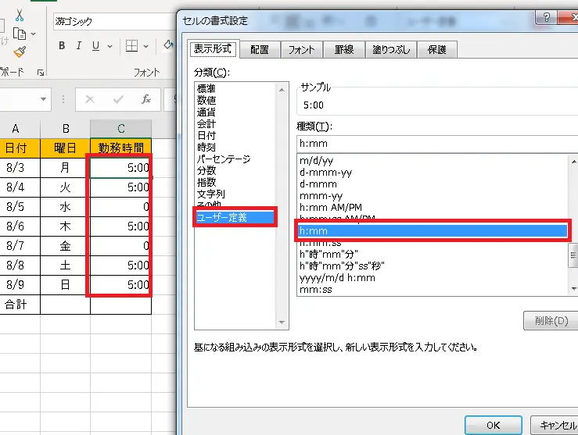
Task: Click the Borders icon
Action: point(132,46)
